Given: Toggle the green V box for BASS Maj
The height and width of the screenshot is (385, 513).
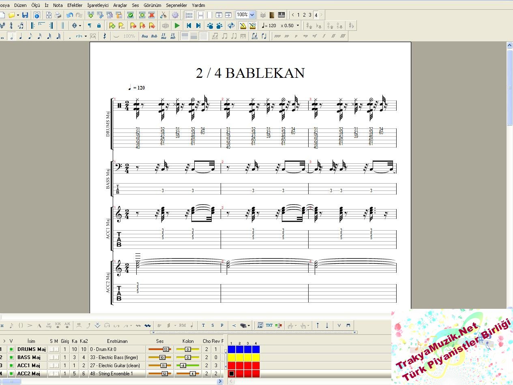Looking at the screenshot, I should (11, 357).
